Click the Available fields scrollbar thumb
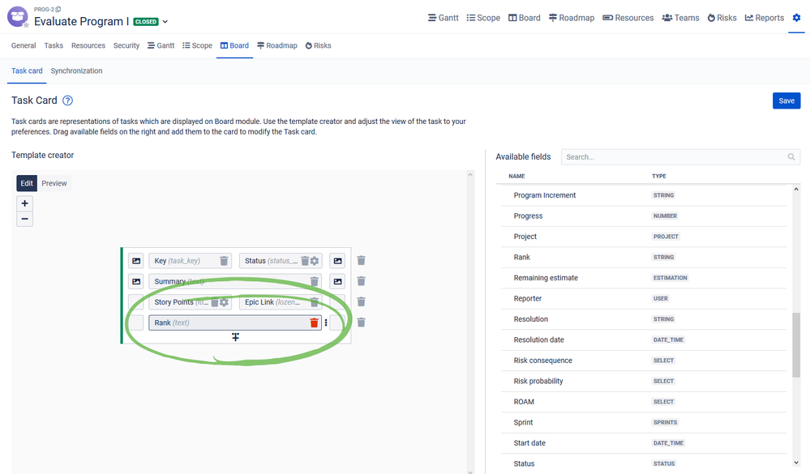Image resolution: width=810 pixels, height=474 pixels. click(796, 345)
